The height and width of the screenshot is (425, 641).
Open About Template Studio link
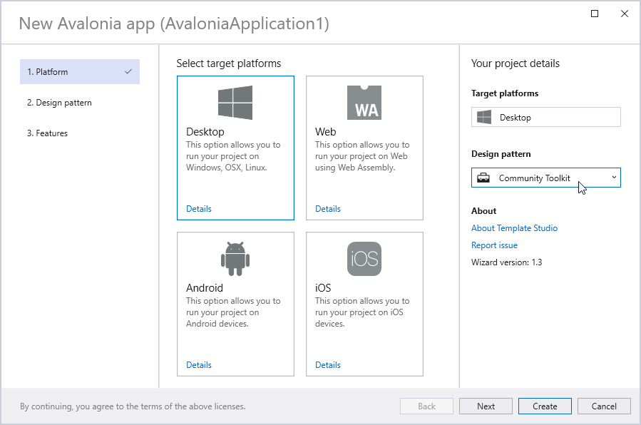(514, 228)
